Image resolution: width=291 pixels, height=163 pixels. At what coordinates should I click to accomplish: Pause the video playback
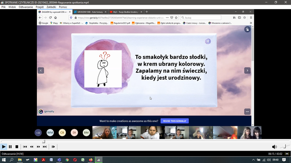10,147
